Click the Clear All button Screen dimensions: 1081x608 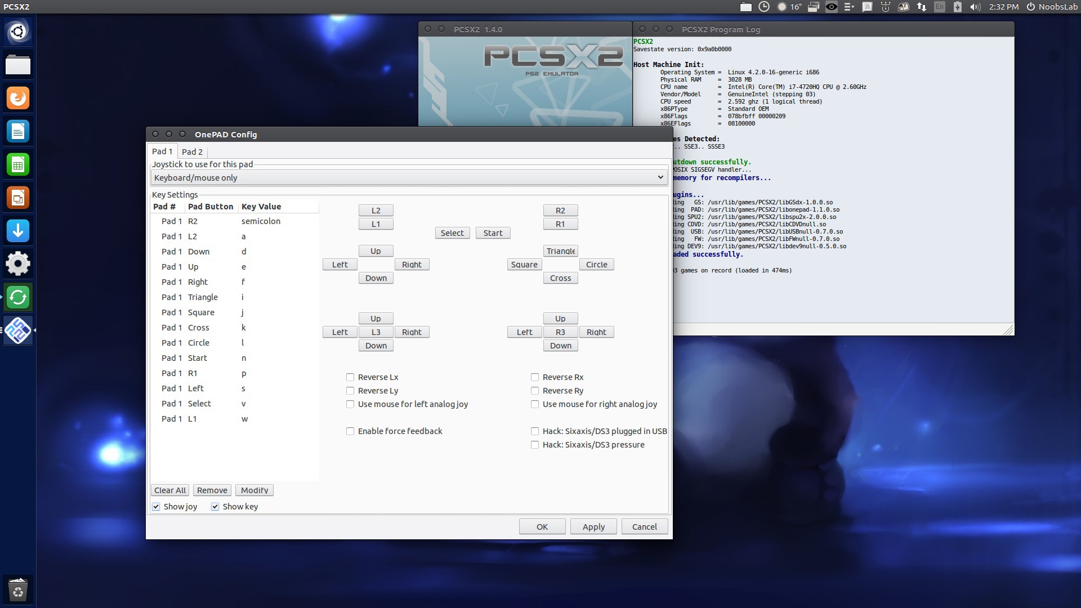coord(170,490)
